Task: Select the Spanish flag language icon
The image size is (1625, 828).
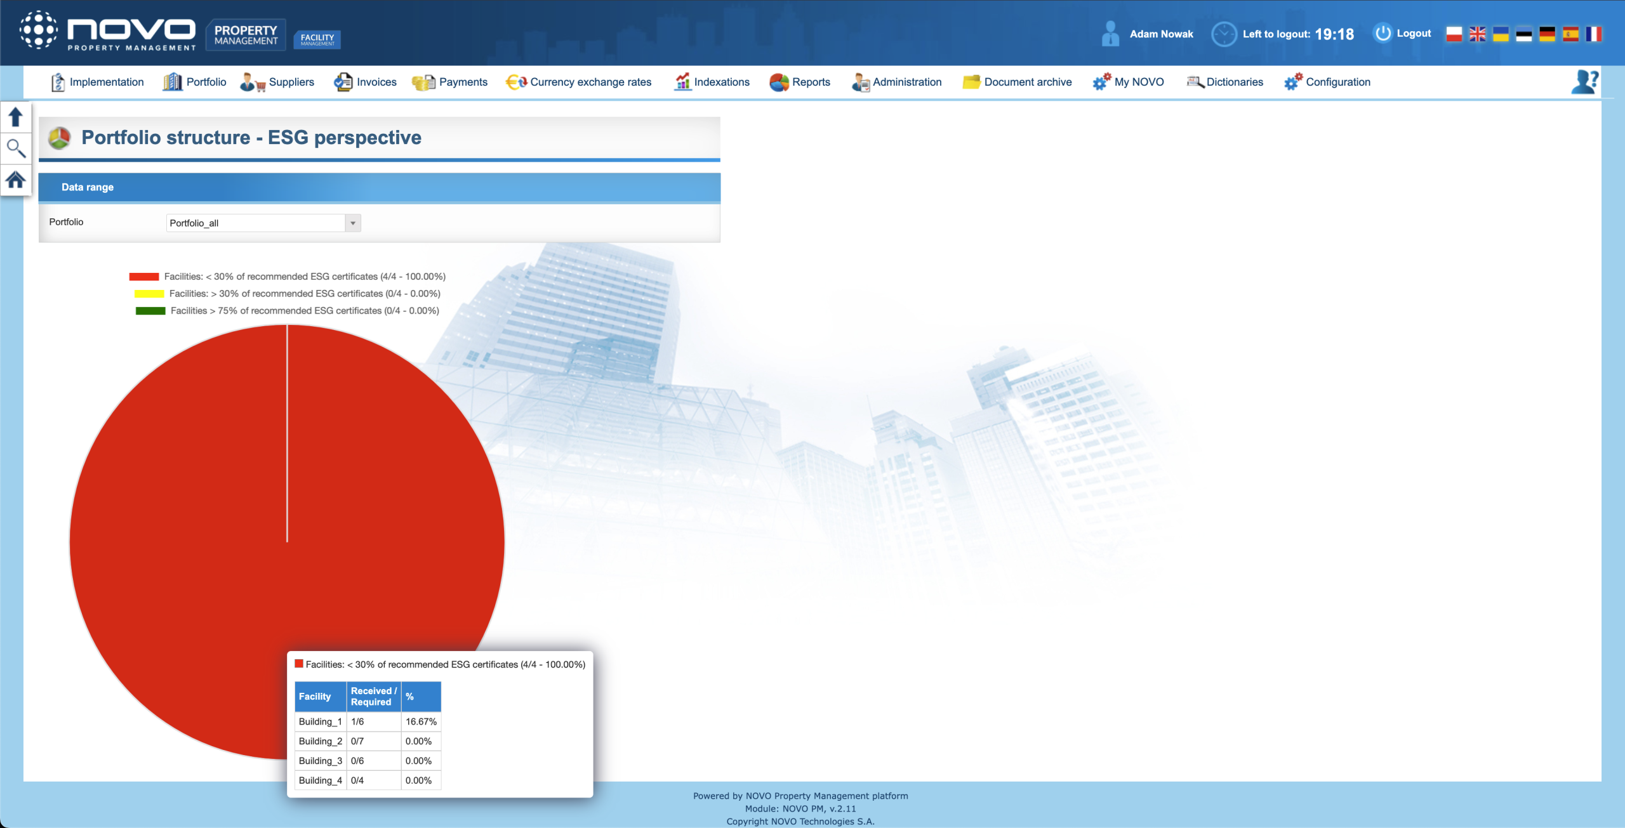Action: coord(1570,34)
